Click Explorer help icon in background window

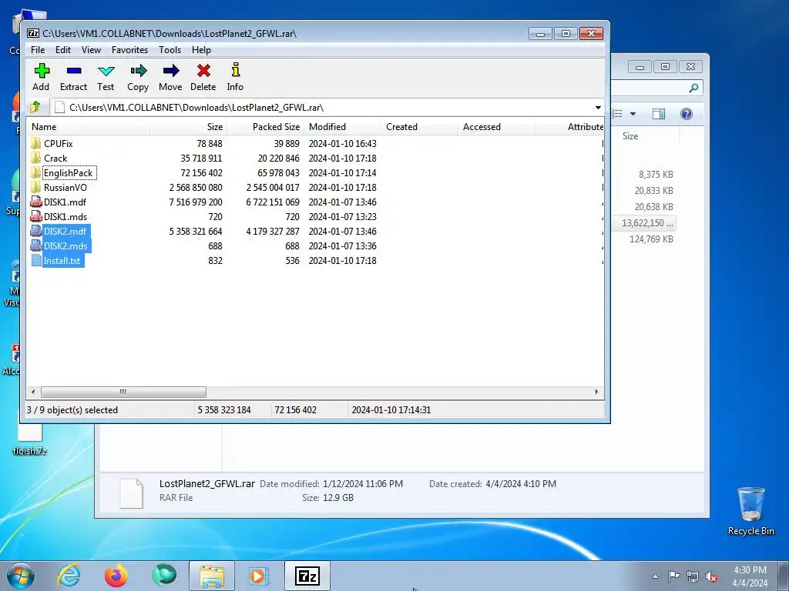687,114
